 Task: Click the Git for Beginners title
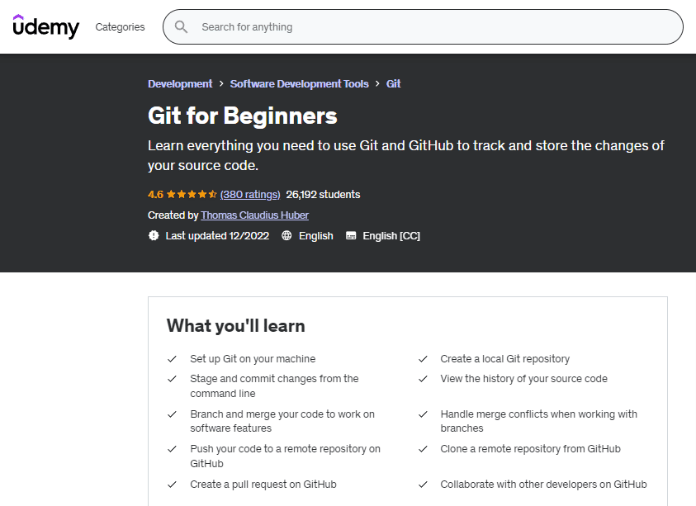click(x=243, y=116)
